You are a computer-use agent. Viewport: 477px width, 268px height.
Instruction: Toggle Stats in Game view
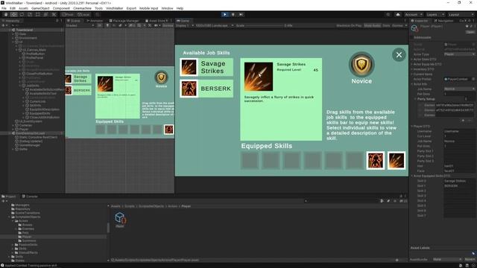pos(386,25)
